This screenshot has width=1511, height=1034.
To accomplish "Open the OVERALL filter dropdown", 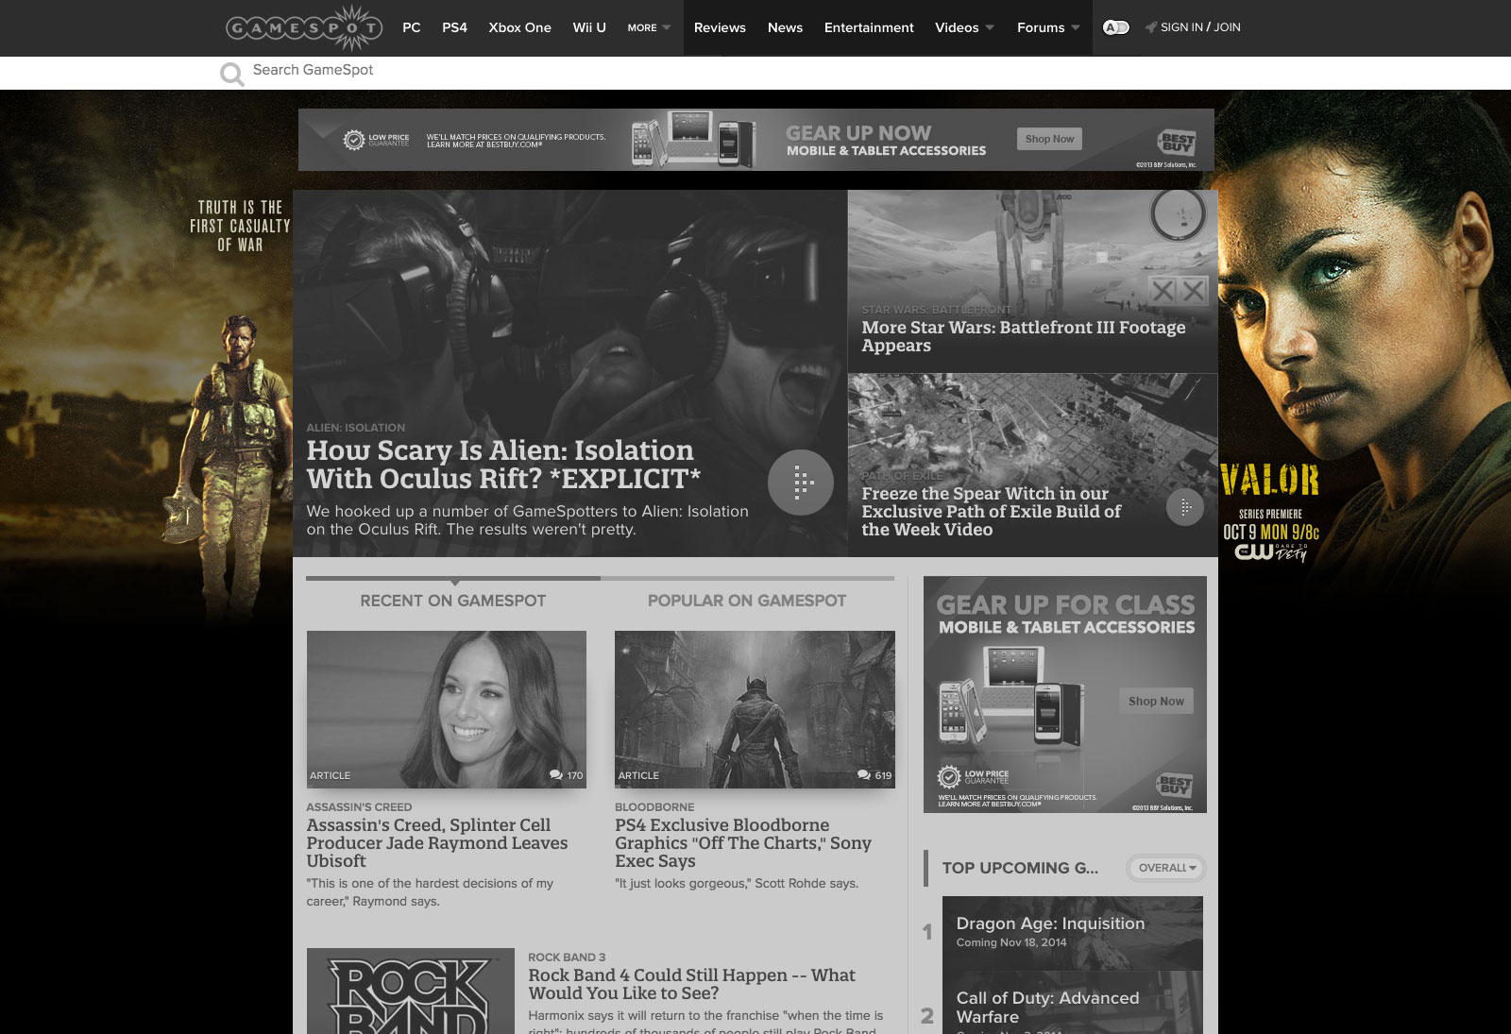I will 1166,868.
